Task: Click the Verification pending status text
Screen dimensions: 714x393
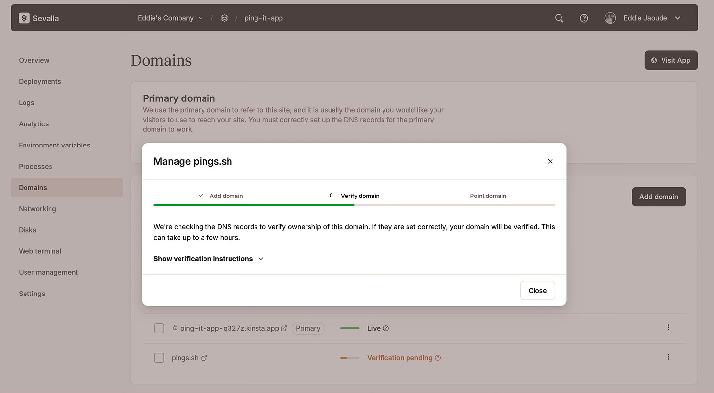Action: point(400,358)
